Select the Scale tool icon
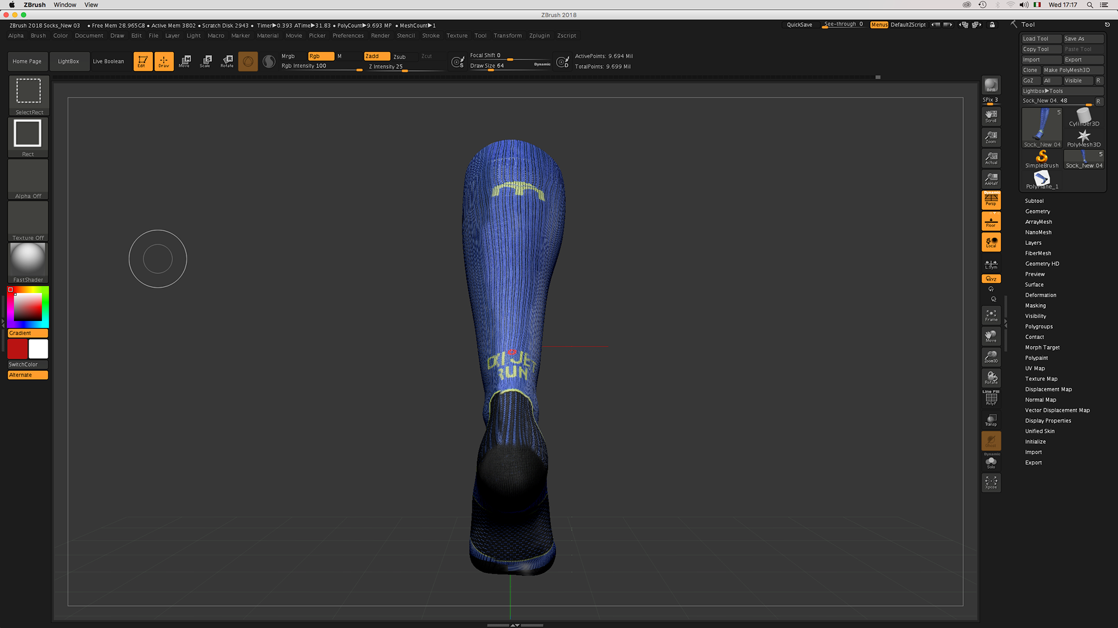The width and height of the screenshot is (1118, 628). [206, 61]
